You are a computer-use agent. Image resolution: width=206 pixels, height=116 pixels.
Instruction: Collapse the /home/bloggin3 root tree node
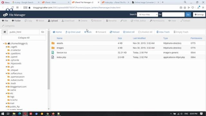pyautogui.click(x=4, y=43)
